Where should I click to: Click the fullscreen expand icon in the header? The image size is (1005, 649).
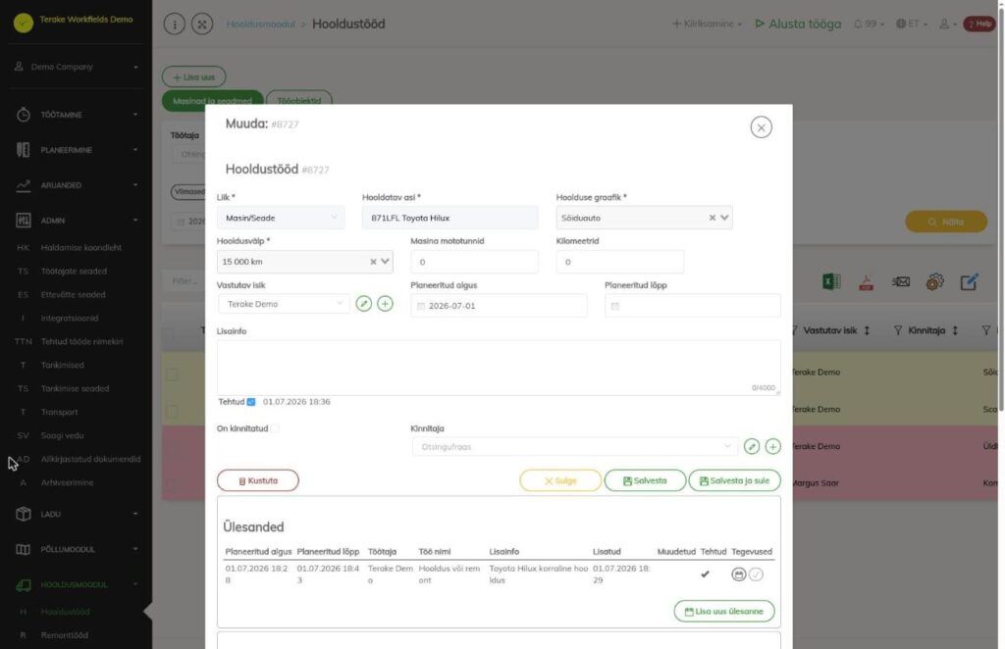(x=202, y=24)
